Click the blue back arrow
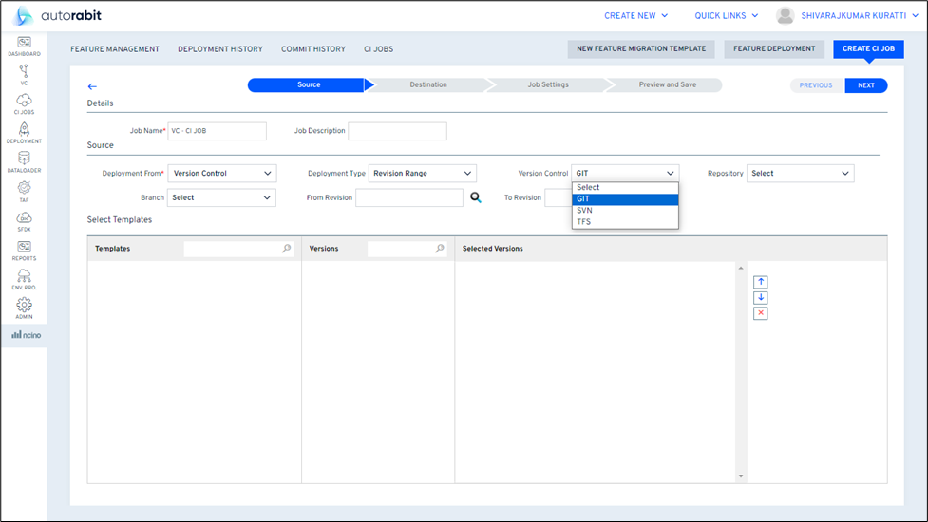The width and height of the screenshot is (928, 522). pos(92,86)
